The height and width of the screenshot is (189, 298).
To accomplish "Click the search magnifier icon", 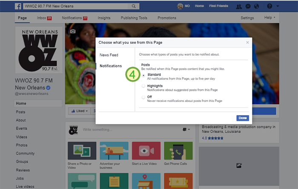I will pos(134,6).
